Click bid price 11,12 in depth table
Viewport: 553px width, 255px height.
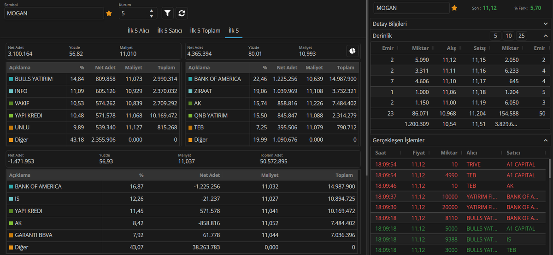tap(448, 60)
